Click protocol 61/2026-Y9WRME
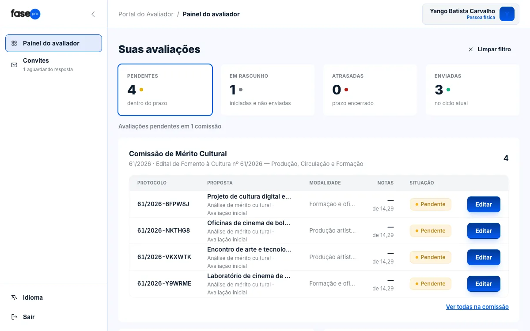The width and height of the screenshot is (530, 331). click(x=164, y=283)
